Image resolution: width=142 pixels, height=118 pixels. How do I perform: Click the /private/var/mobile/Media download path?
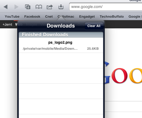point(50,49)
